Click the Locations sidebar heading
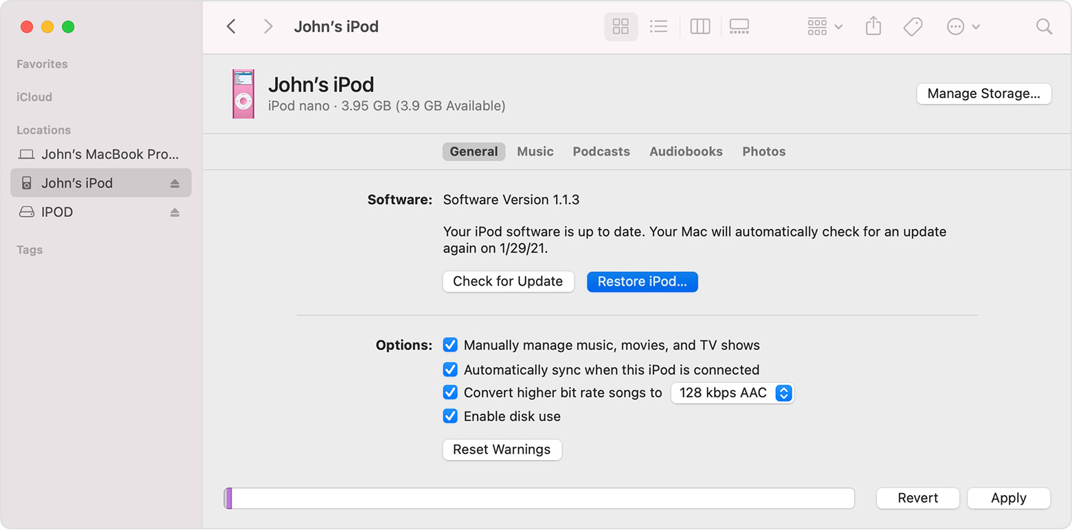Viewport: 1072px width, 530px height. 43,130
